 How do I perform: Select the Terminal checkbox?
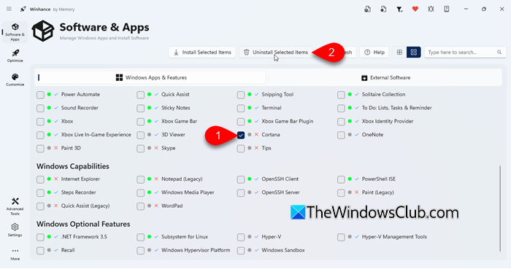click(x=241, y=109)
